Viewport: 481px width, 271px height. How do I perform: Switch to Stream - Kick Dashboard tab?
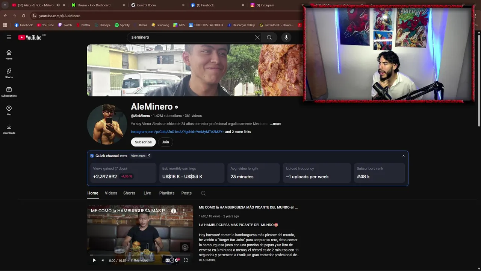[98, 5]
